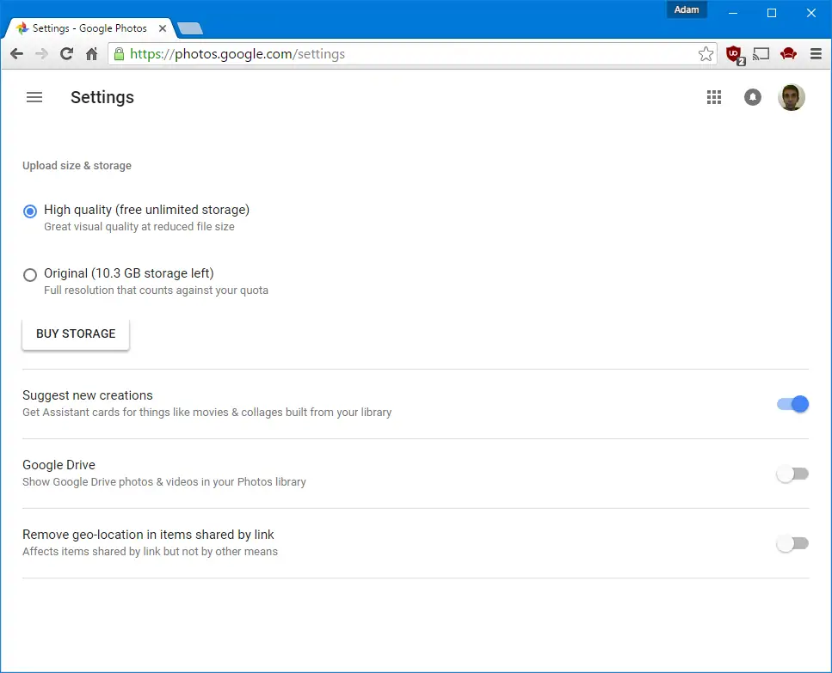832x673 pixels.
Task: Open the hamburger main menu in Google Photos
Action: (x=34, y=97)
